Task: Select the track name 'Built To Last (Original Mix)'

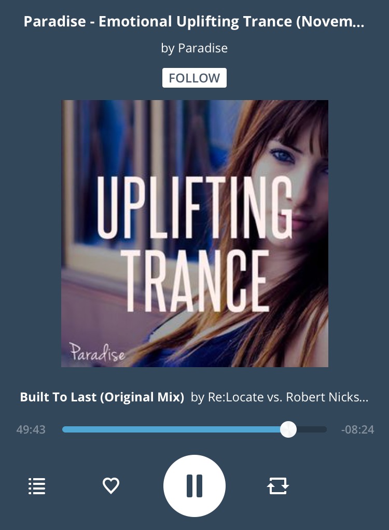Action: pyautogui.click(x=102, y=397)
